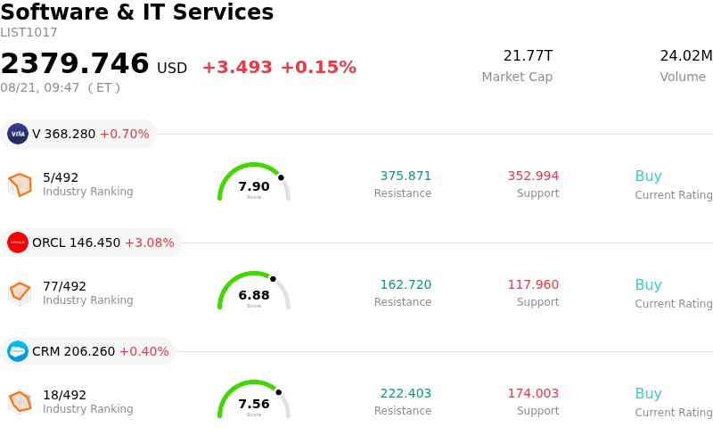Image resolution: width=713 pixels, height=435 pixels.
Task: Open the ORCL 146.450 ticker chip
Action: (x=91, y=242)
